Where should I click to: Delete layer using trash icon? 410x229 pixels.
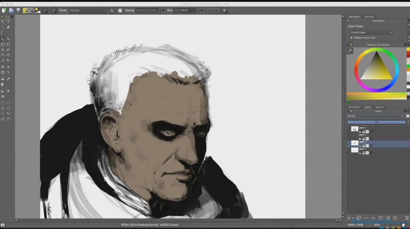[x=407, y=218]
